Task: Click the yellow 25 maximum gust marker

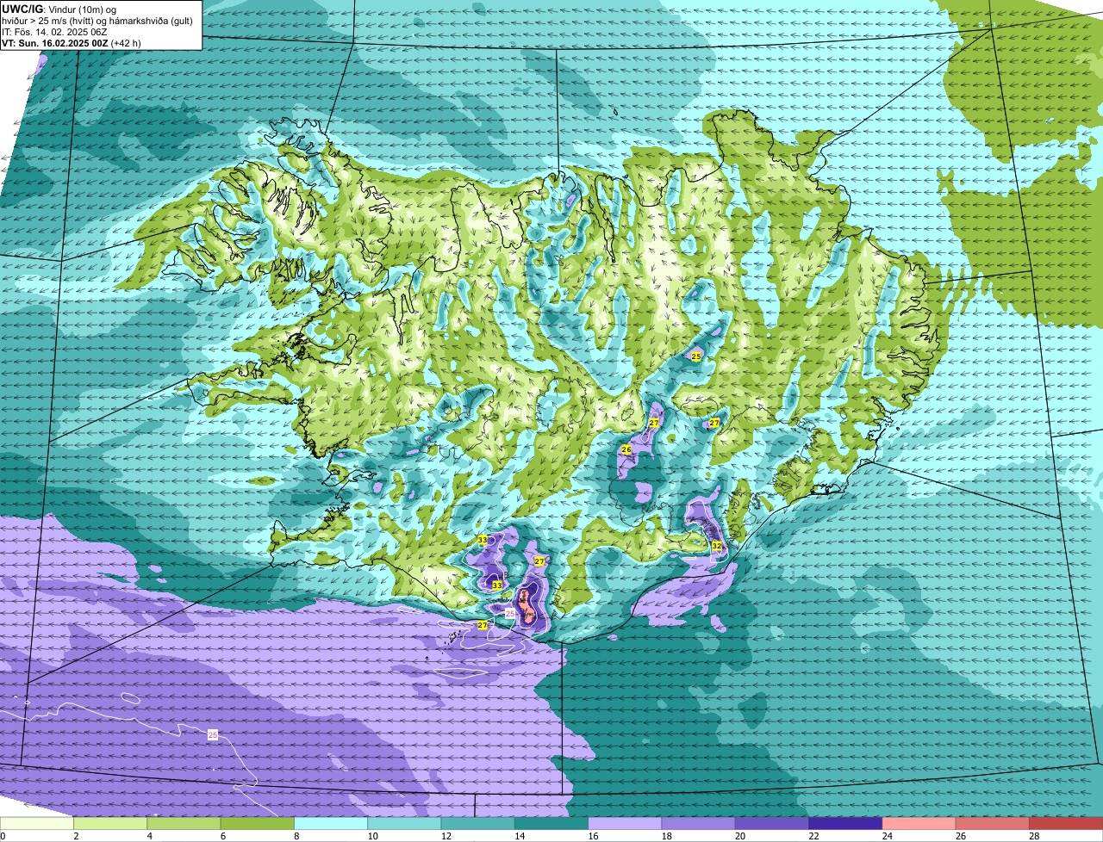Action: click(x=696, y=356)
